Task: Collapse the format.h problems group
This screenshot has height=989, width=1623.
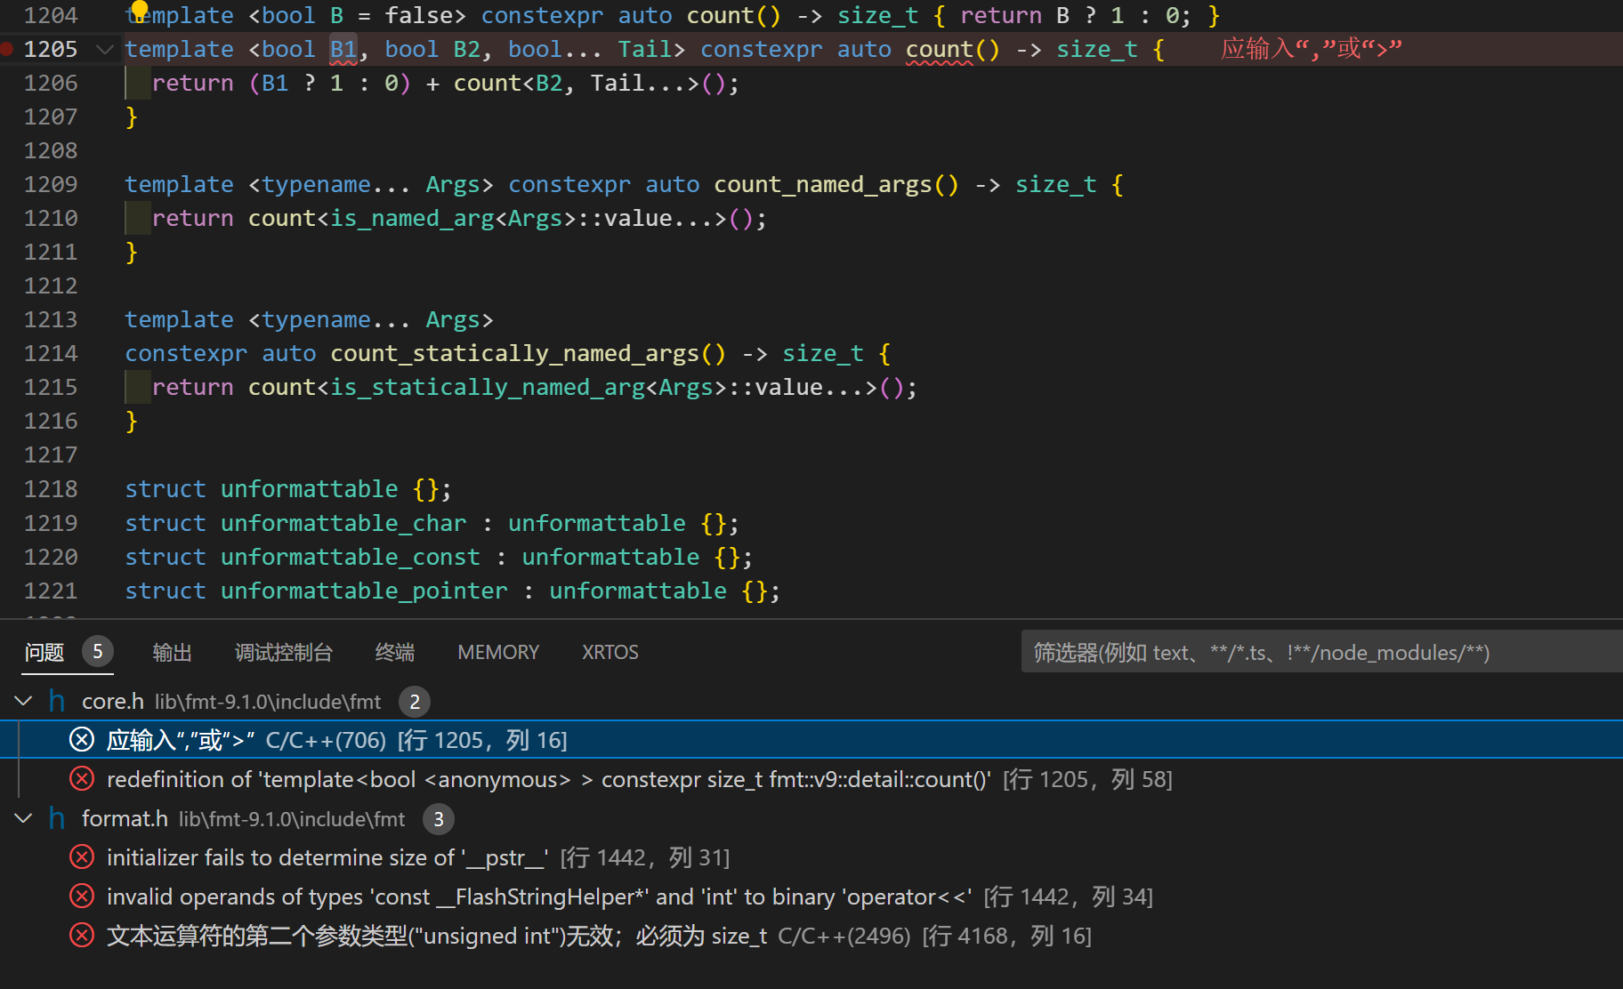Action: coord(24,818)
